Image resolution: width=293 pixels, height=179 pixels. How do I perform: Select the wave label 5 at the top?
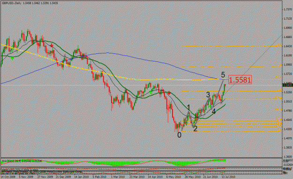tap(223, 75)
